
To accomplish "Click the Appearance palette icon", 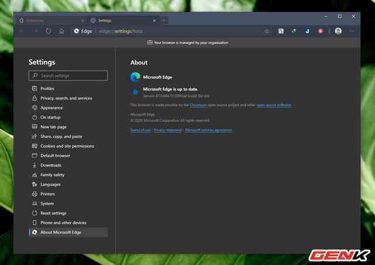I will 35,108.
